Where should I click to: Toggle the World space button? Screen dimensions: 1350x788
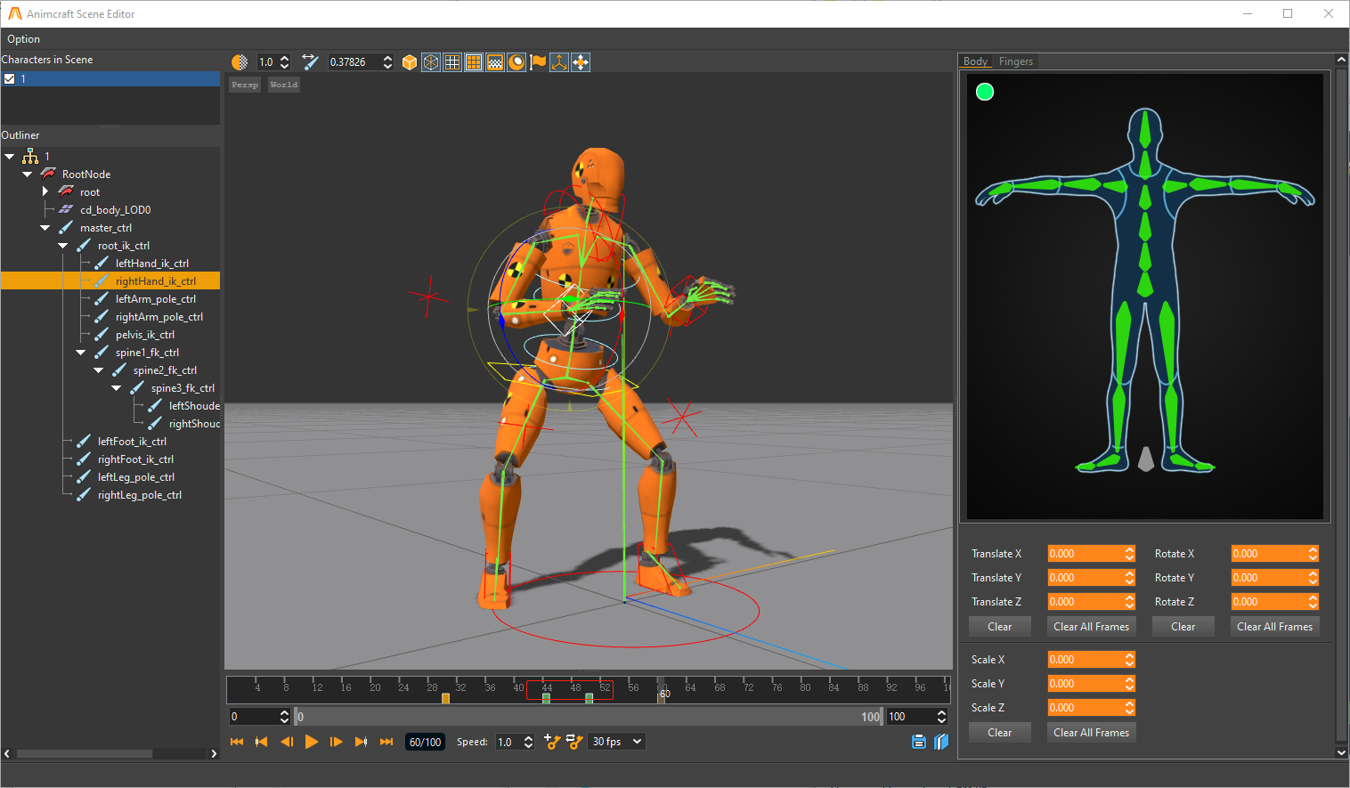click(284, 85)
